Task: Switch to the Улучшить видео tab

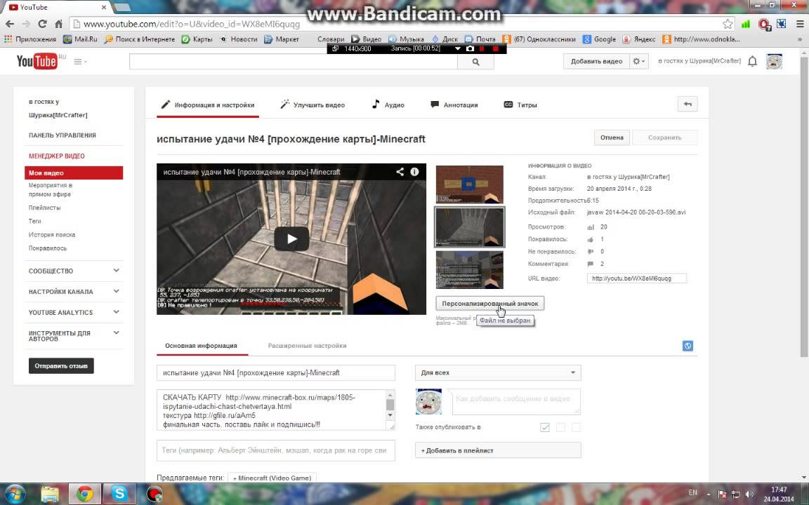Action: point(313,105)
